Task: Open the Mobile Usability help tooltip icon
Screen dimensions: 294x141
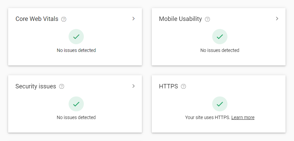Action: (207, 19)
